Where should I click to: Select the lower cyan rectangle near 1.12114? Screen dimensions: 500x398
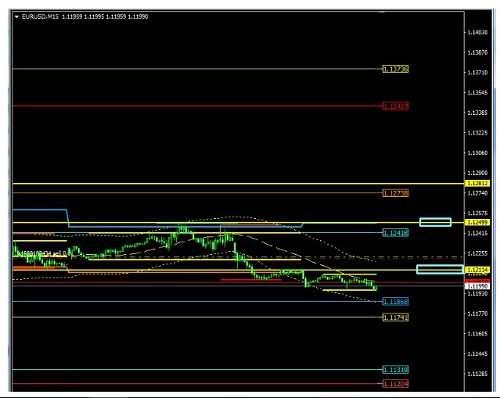[x=439, y=270]
